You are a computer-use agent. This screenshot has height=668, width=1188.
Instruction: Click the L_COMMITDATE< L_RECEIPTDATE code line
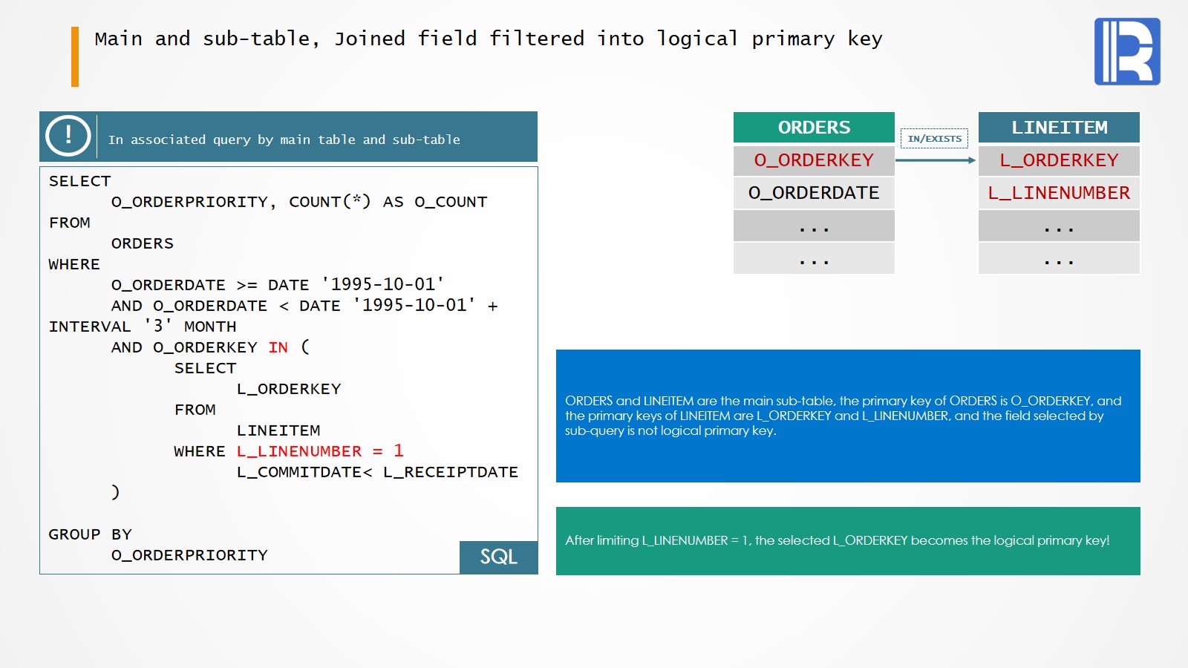tap(377, 472)
